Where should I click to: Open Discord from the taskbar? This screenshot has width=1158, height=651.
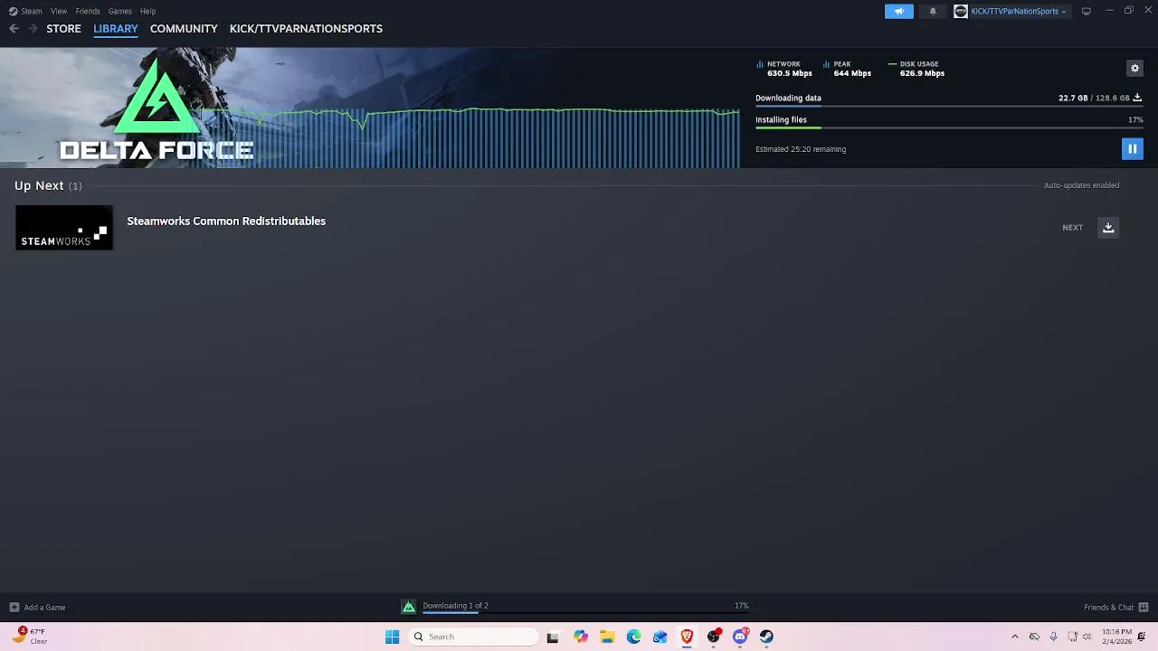(740, 637)
